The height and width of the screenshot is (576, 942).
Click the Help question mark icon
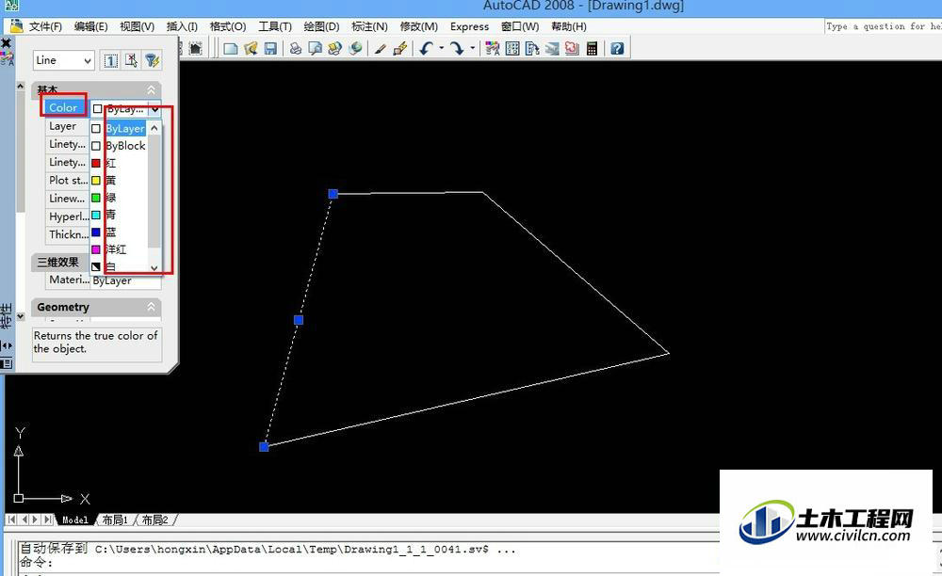tap(617, 49)
